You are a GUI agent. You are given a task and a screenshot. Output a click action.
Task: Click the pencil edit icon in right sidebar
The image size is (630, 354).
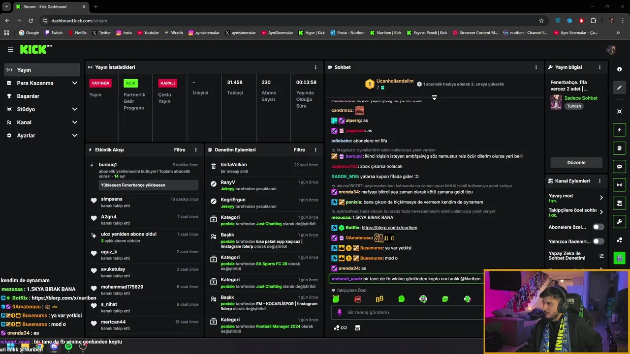pyautogui.click(x=619, y=88)
